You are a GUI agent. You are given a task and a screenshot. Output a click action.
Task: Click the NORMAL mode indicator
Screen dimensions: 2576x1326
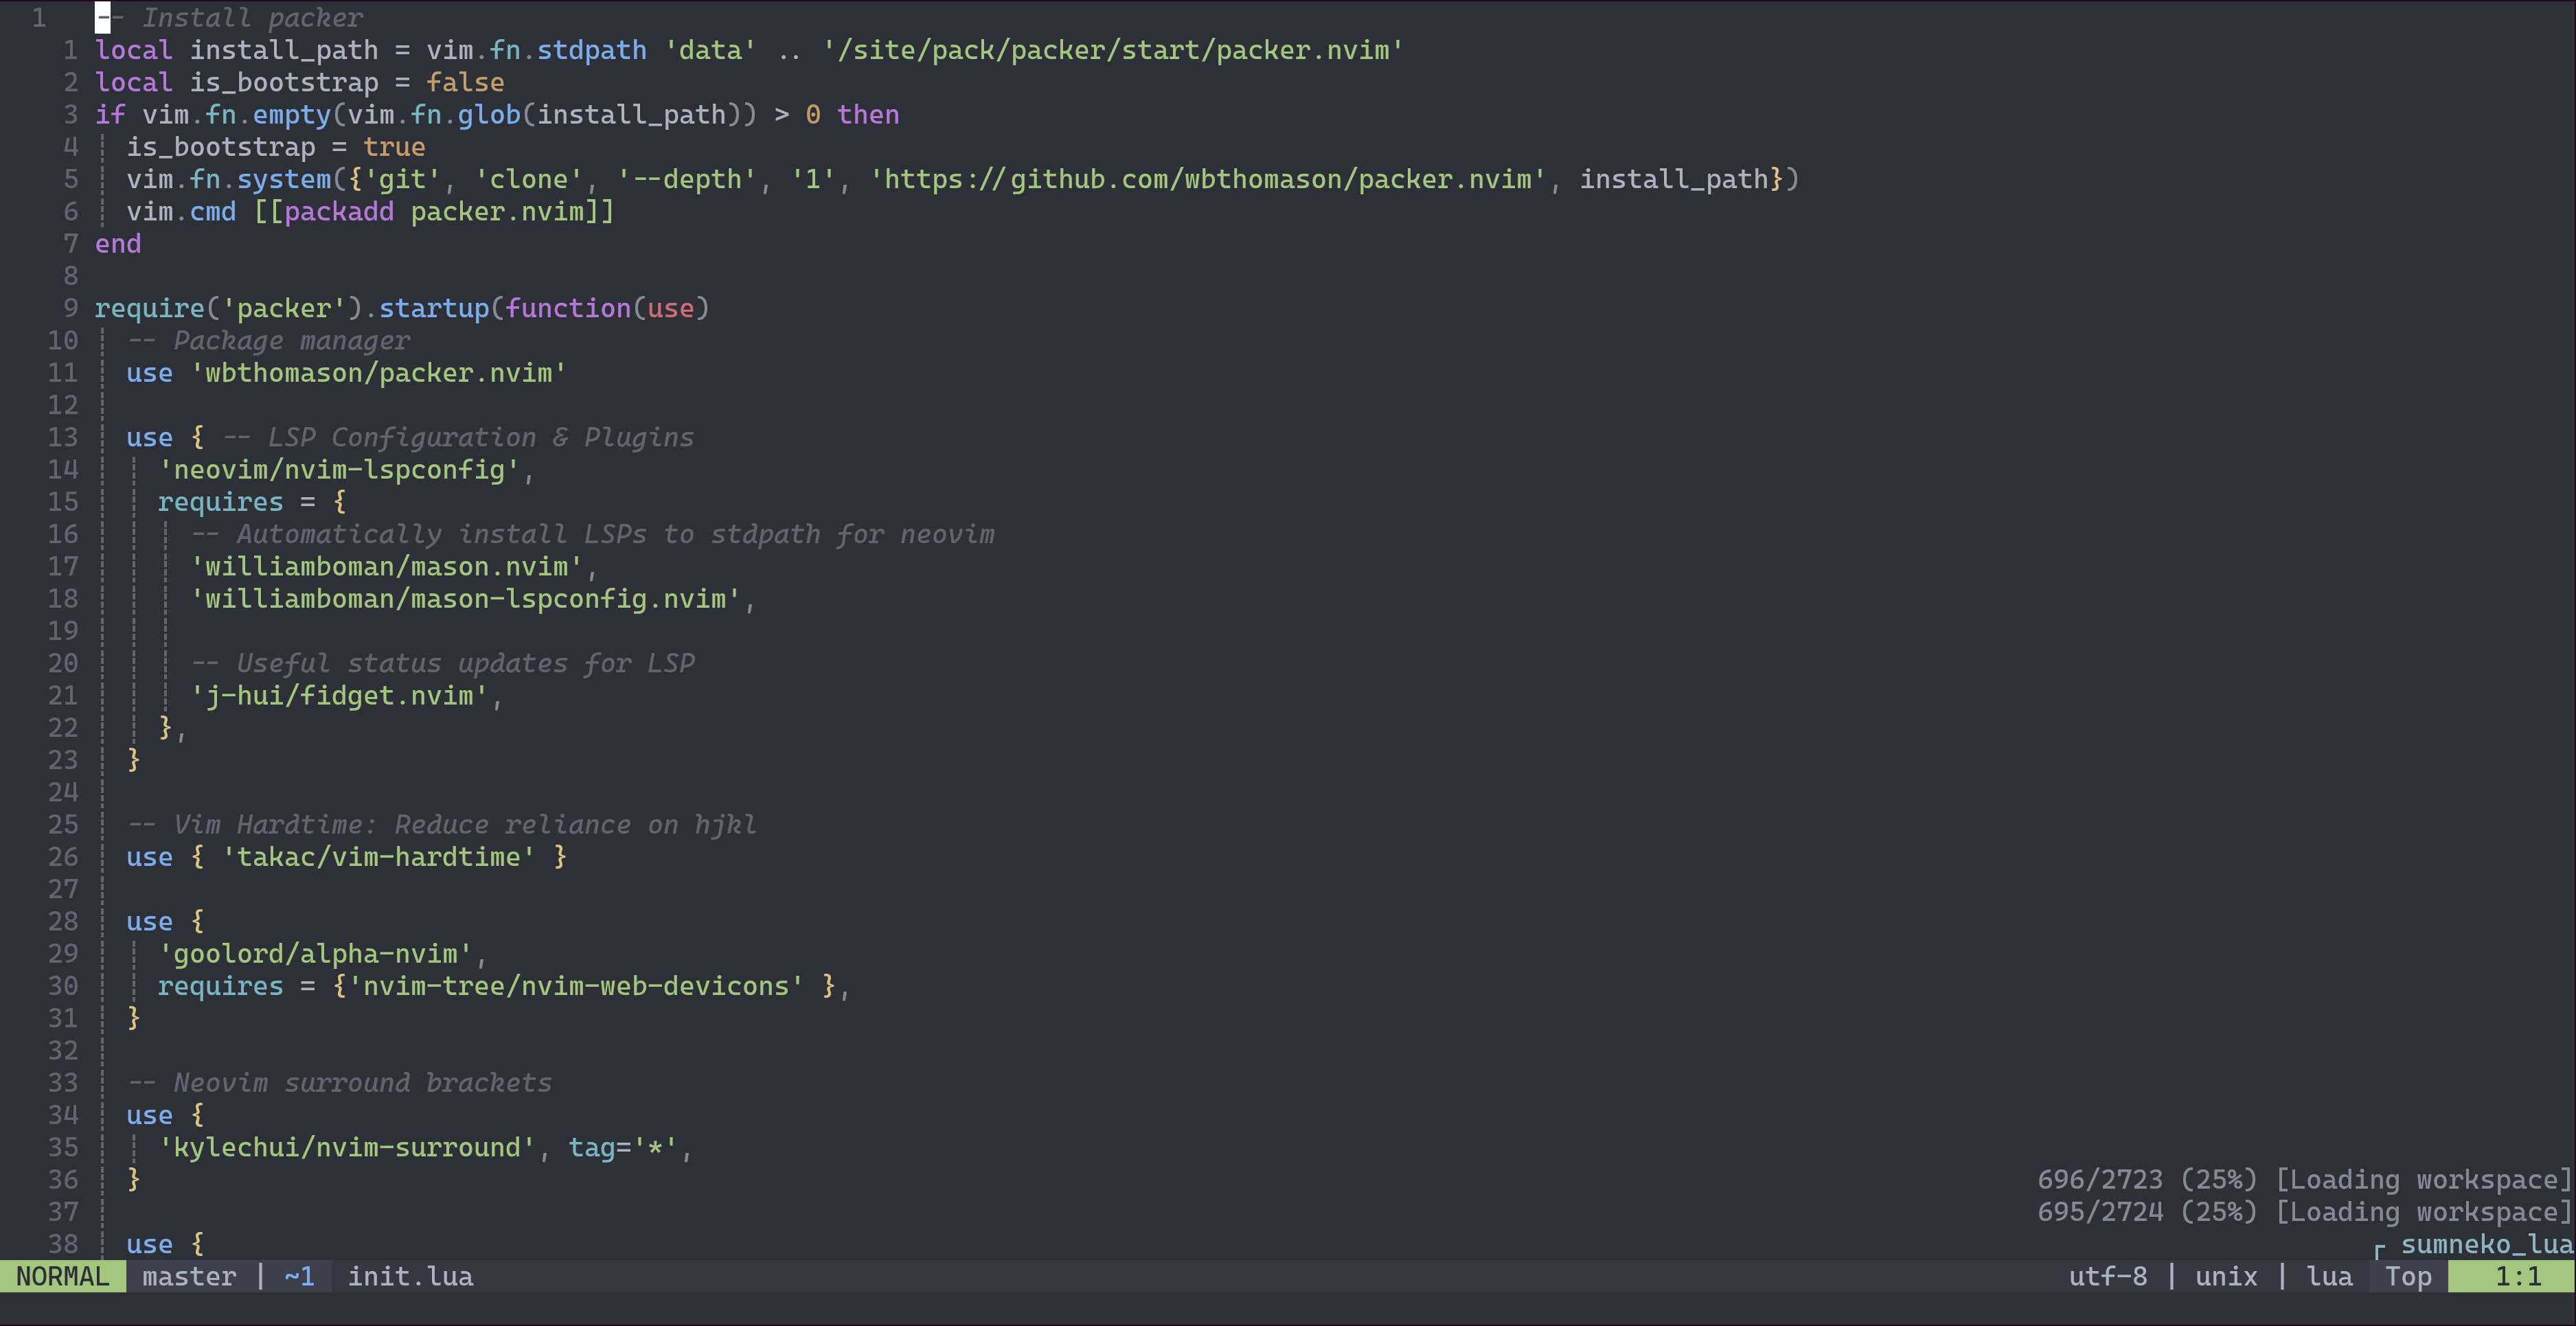[x=62, y=1276]
